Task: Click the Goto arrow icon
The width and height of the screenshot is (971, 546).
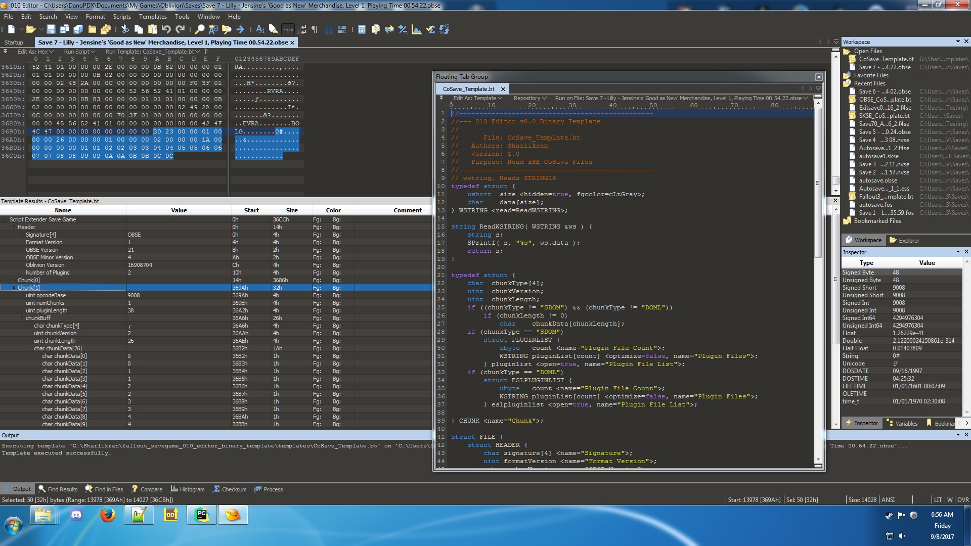Action: [240, 29]
